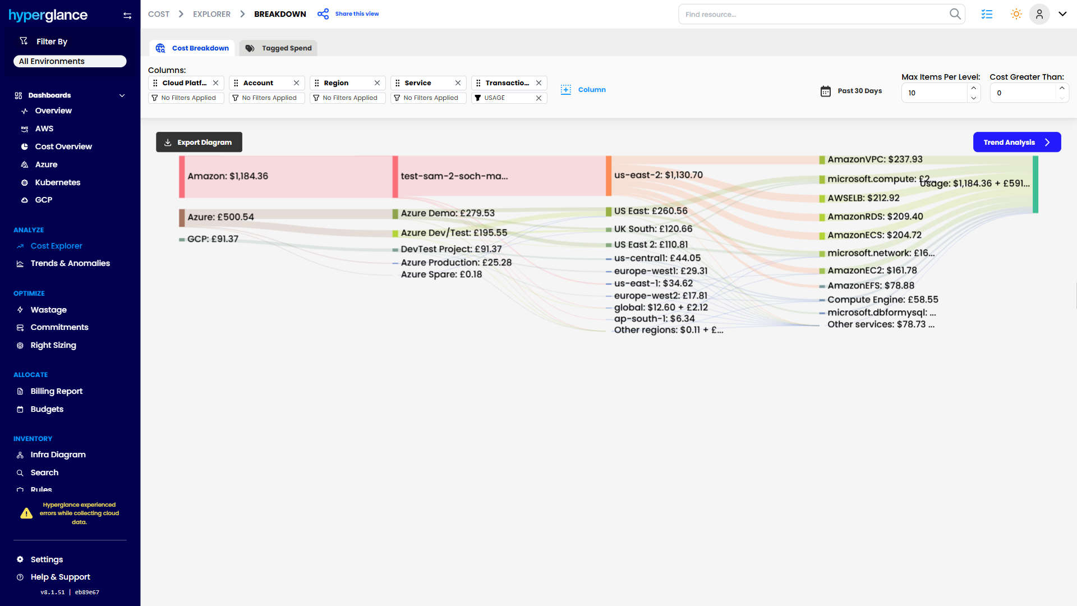The image size is (1077, 606).
Task: Open the Wastage menu item
Action: (x=48, y=310)
